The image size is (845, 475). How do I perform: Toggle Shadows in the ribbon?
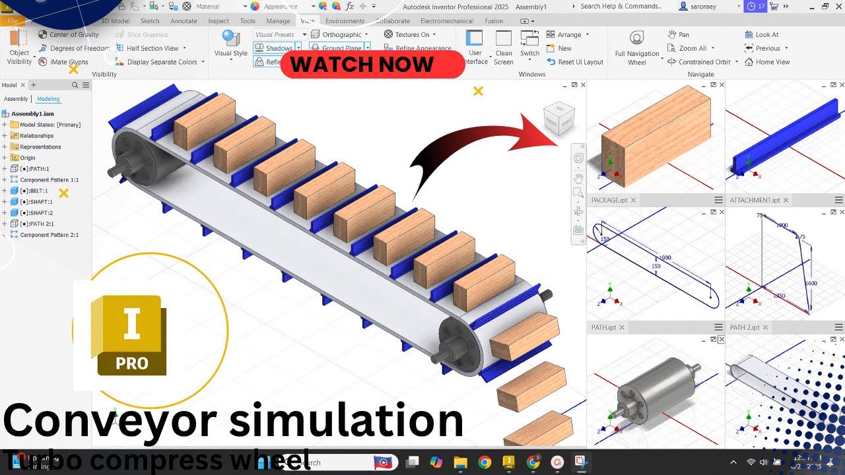point(274,48)
